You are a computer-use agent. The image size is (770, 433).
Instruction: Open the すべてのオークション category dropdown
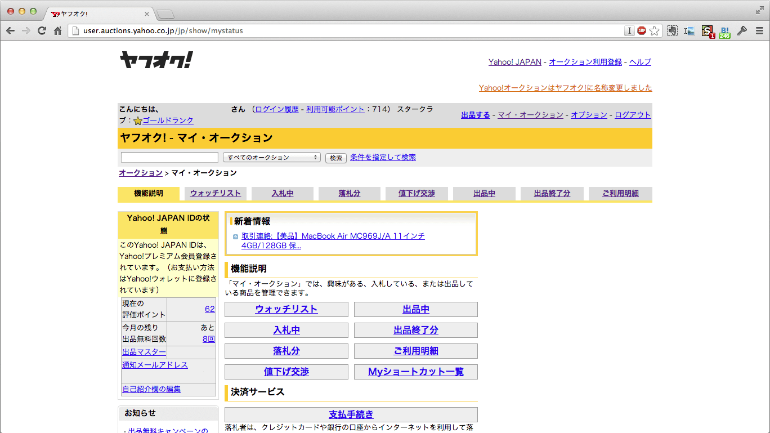[x=272, y=158]
